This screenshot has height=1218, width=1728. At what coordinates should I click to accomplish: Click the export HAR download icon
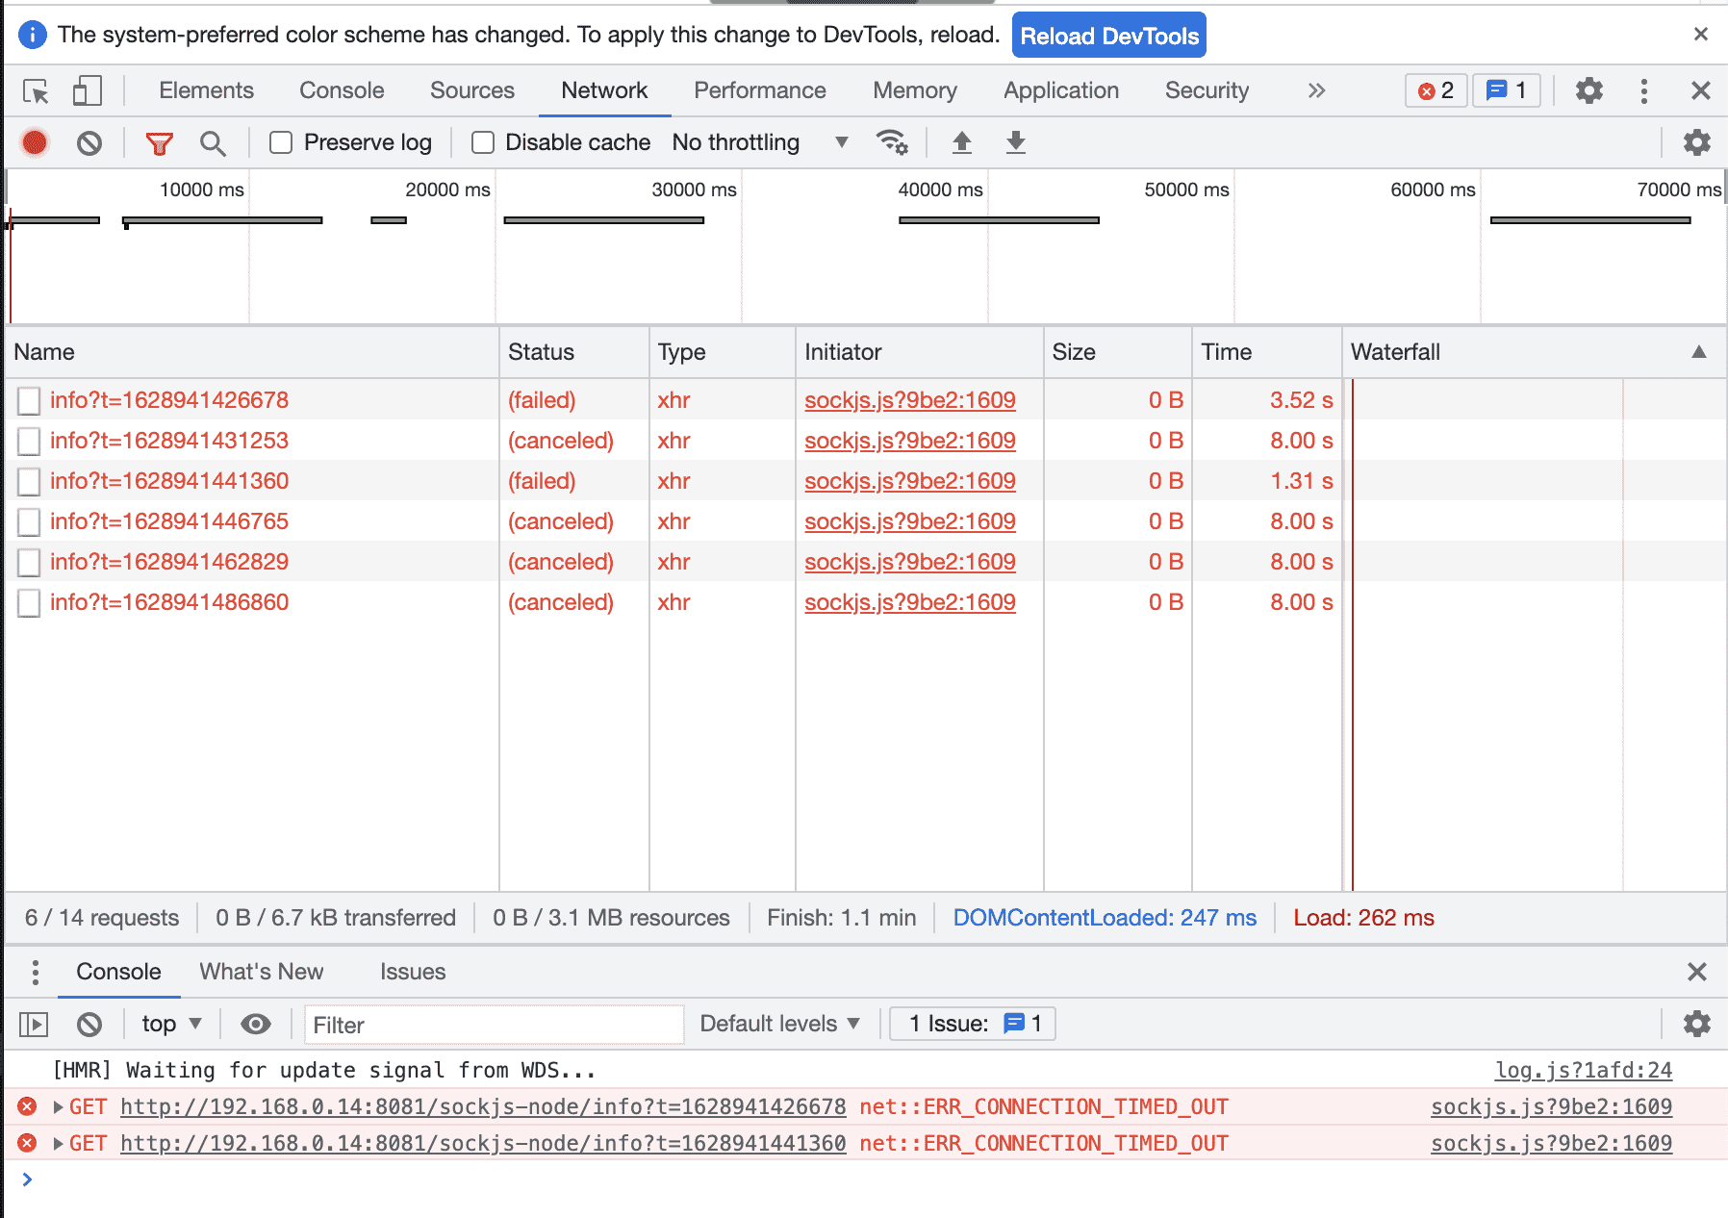1015,143
